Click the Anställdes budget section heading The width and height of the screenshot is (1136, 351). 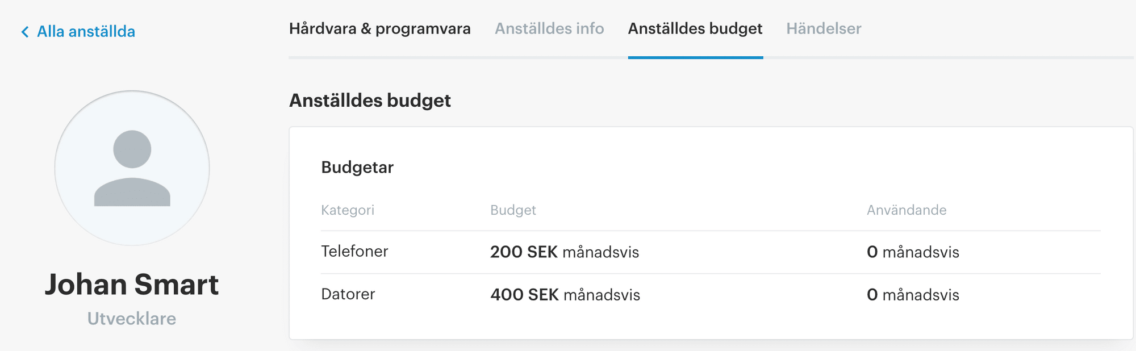tap(370, 101)
